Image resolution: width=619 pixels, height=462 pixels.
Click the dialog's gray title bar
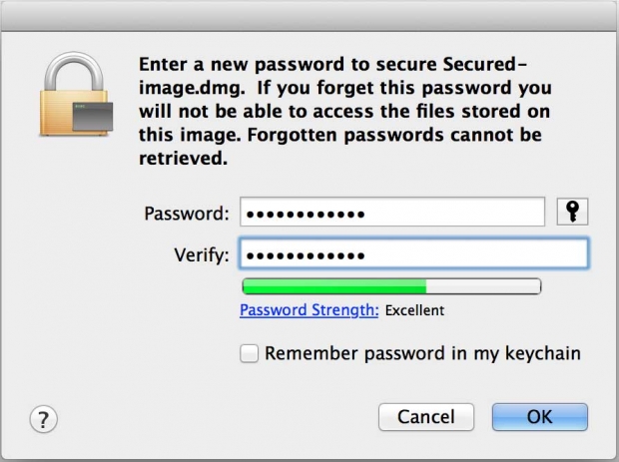tap(309, 15)
